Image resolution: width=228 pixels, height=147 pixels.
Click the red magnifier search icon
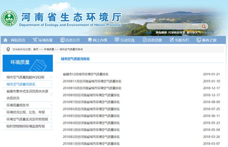(x=204, y=26)
